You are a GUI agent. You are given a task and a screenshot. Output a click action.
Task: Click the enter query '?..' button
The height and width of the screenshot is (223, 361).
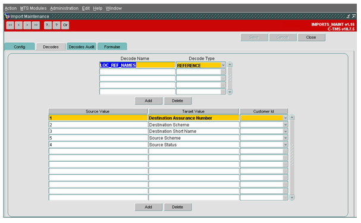(x=48, y=25)
